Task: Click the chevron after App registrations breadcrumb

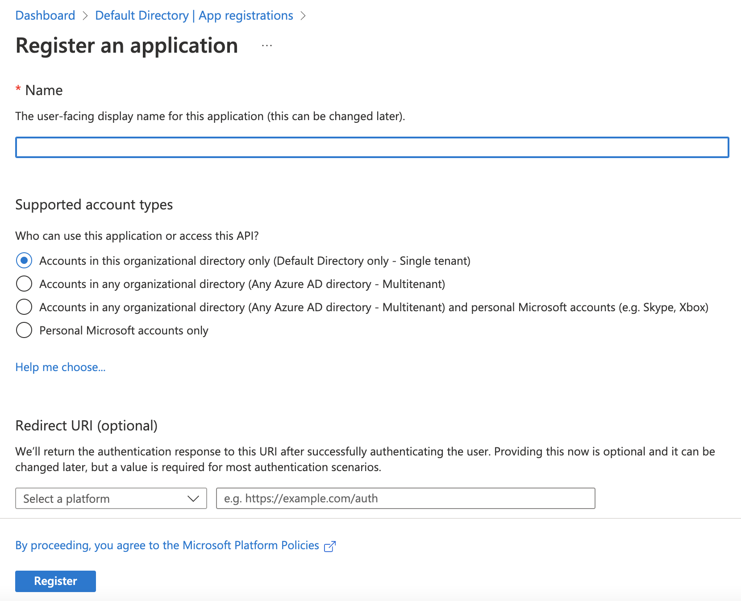Action: pyautogui.click(x=304, y=15)
